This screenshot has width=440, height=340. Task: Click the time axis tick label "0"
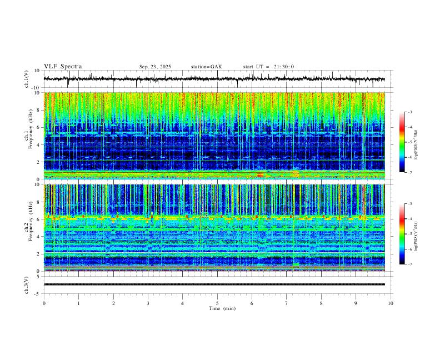[44, 303]
